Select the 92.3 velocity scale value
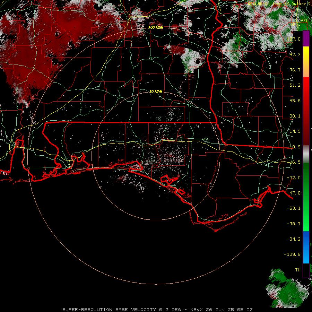The height and width of the screenshot is (312, 312). [x=295, y=54]
